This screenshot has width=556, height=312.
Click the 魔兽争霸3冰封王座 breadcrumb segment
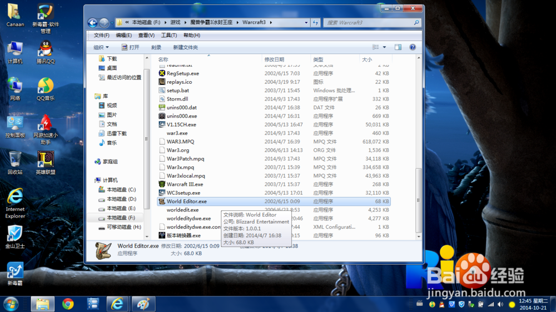[x=211, y=22]
